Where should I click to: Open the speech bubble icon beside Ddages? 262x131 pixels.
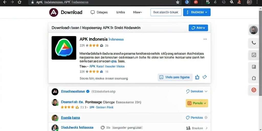(93, 12)
